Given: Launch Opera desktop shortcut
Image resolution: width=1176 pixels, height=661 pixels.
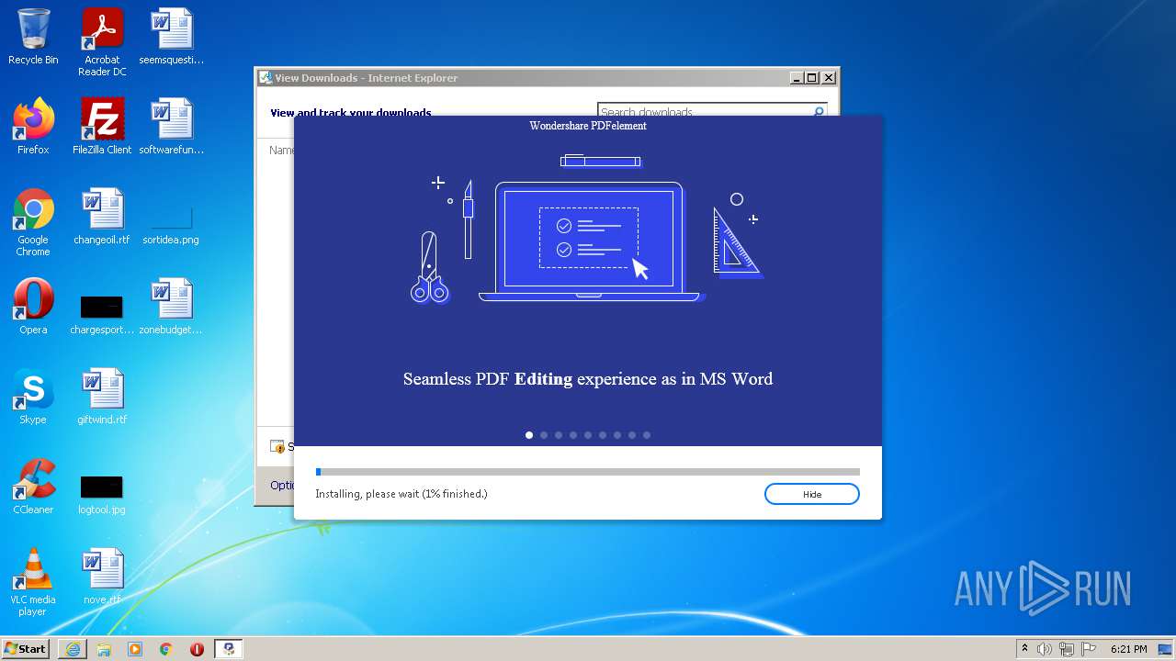Looking at the screenshot, I should [33, 307].
